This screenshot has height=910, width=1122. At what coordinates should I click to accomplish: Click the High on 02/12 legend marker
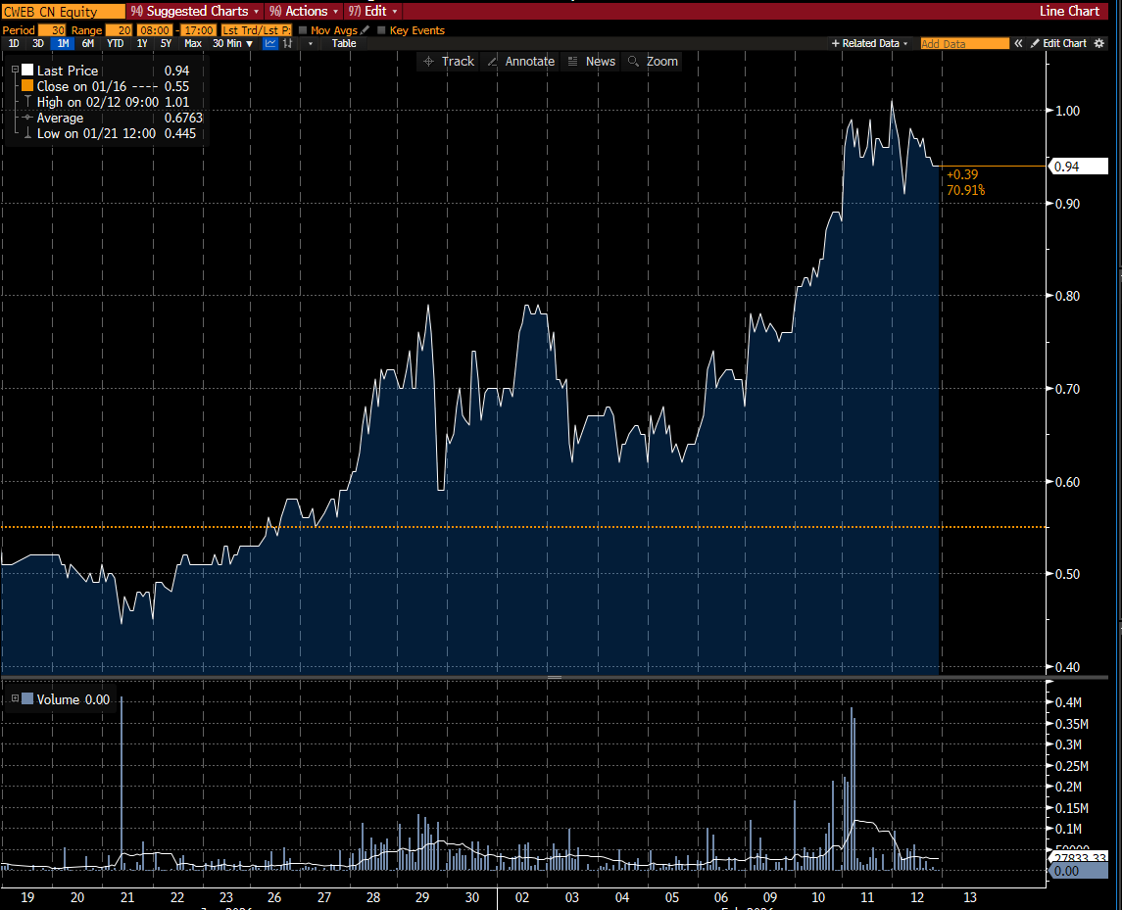(27, 102)
